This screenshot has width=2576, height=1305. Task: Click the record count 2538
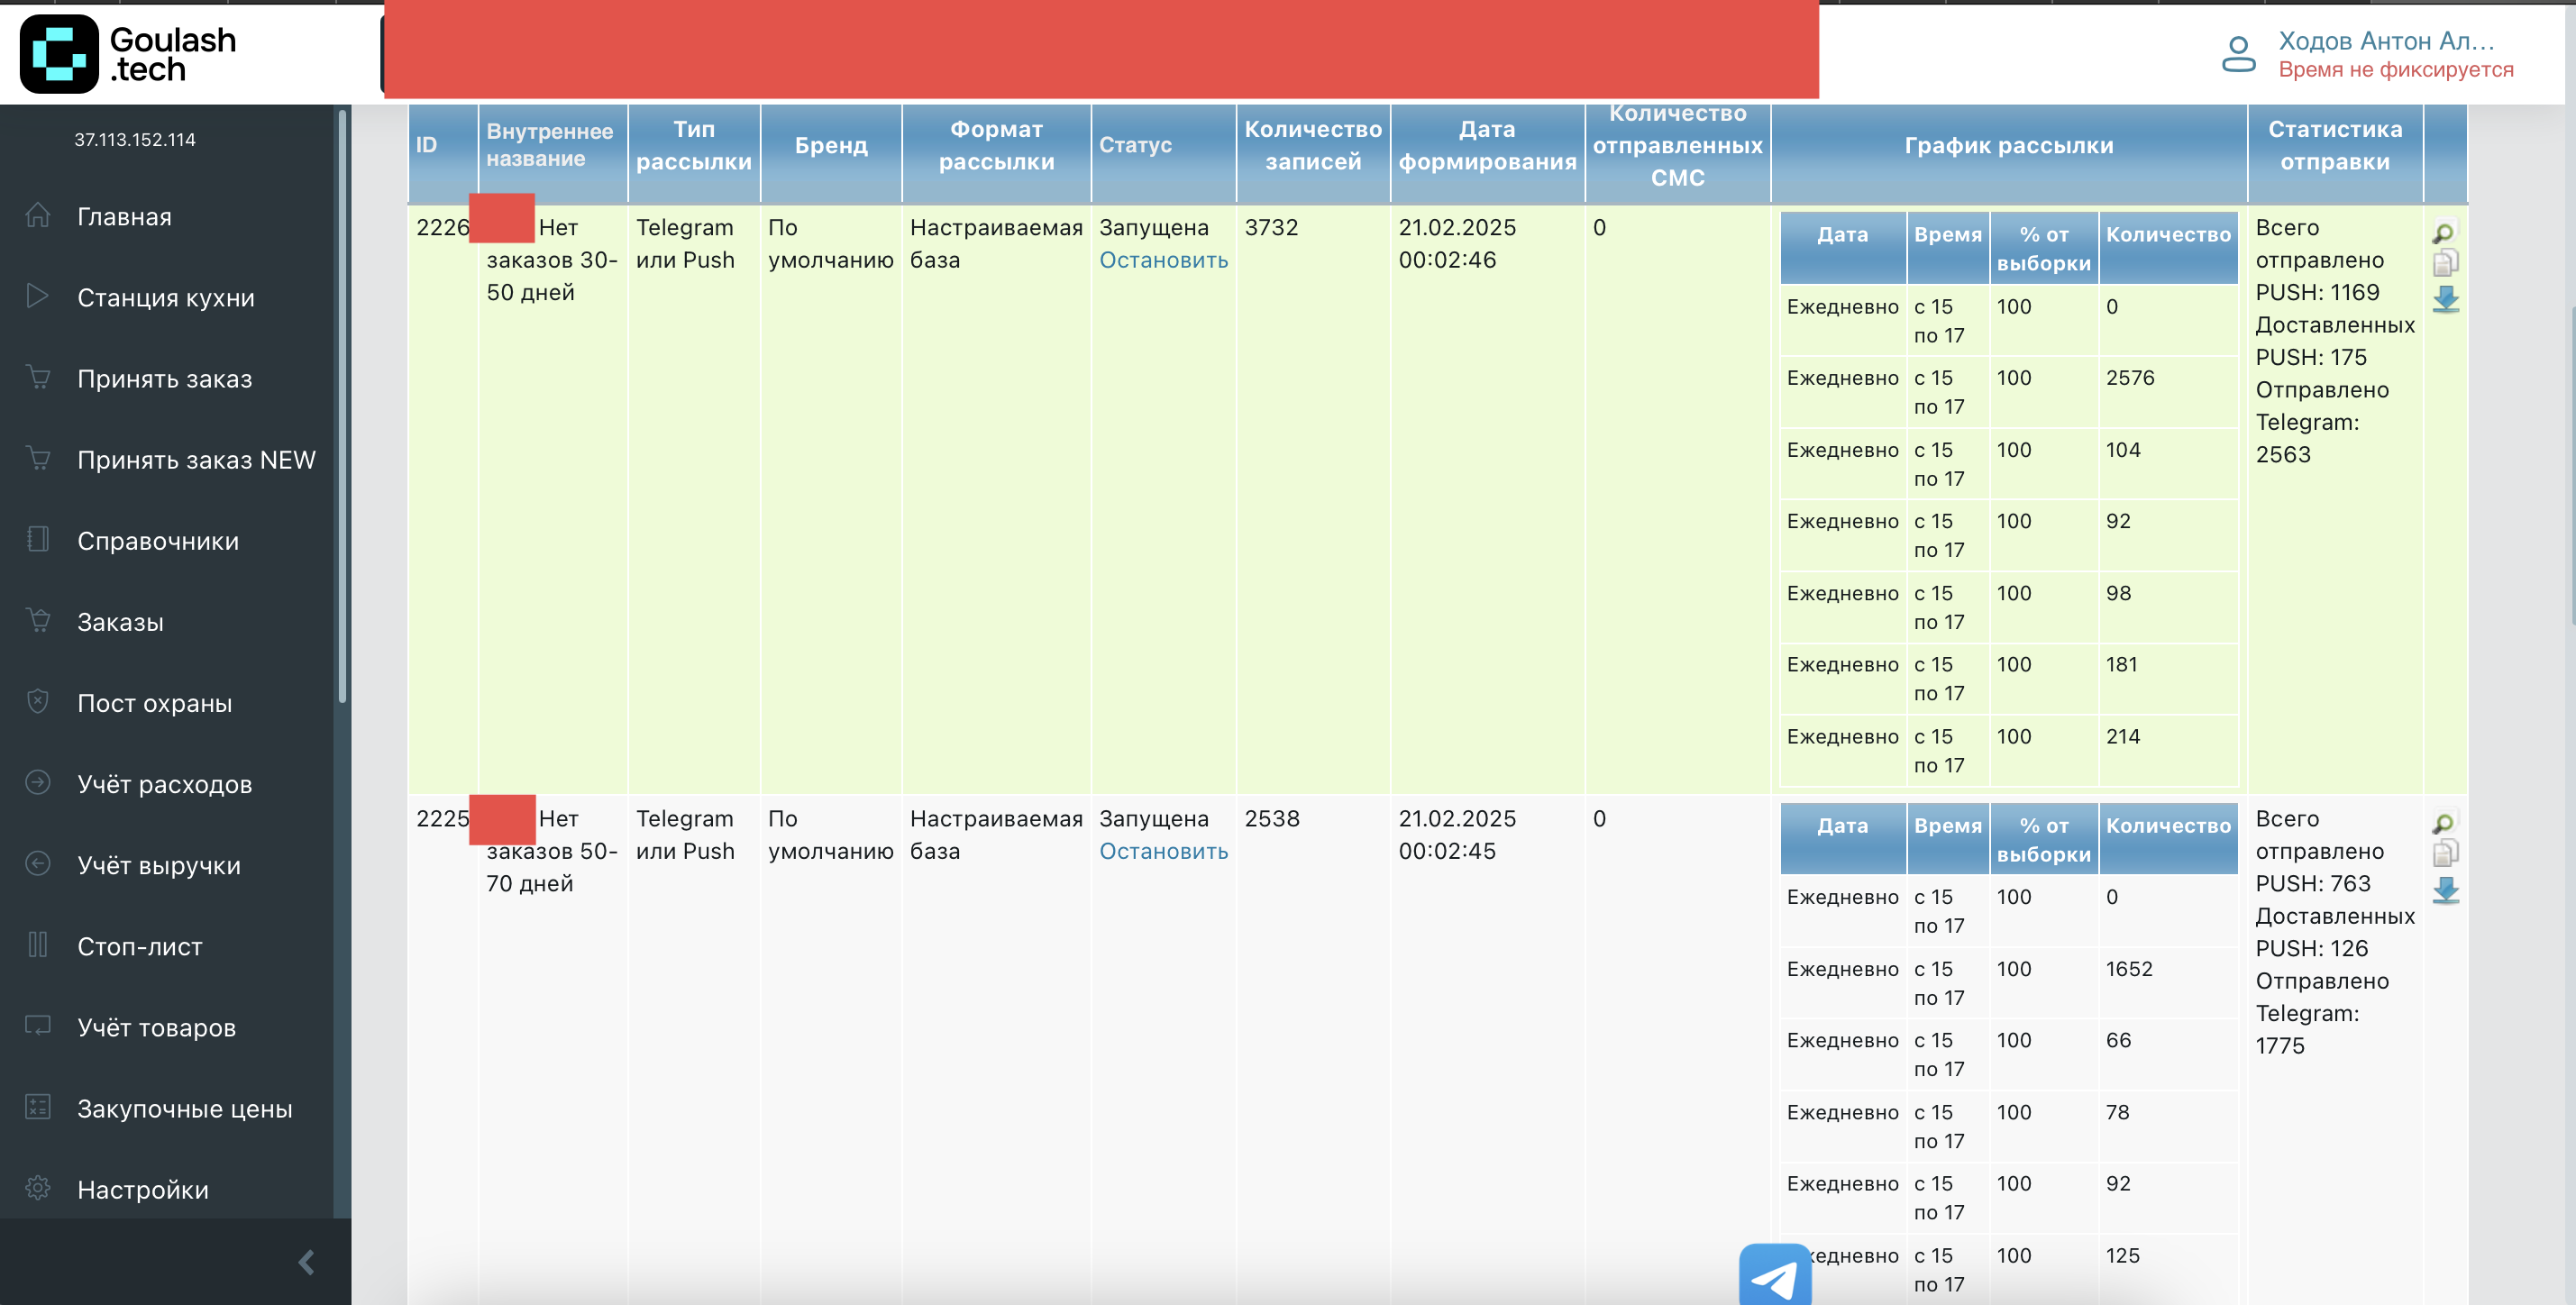click(x=1272, y=819)
